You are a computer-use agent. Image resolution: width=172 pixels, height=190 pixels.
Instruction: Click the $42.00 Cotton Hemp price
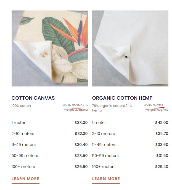tap(162, 123)
